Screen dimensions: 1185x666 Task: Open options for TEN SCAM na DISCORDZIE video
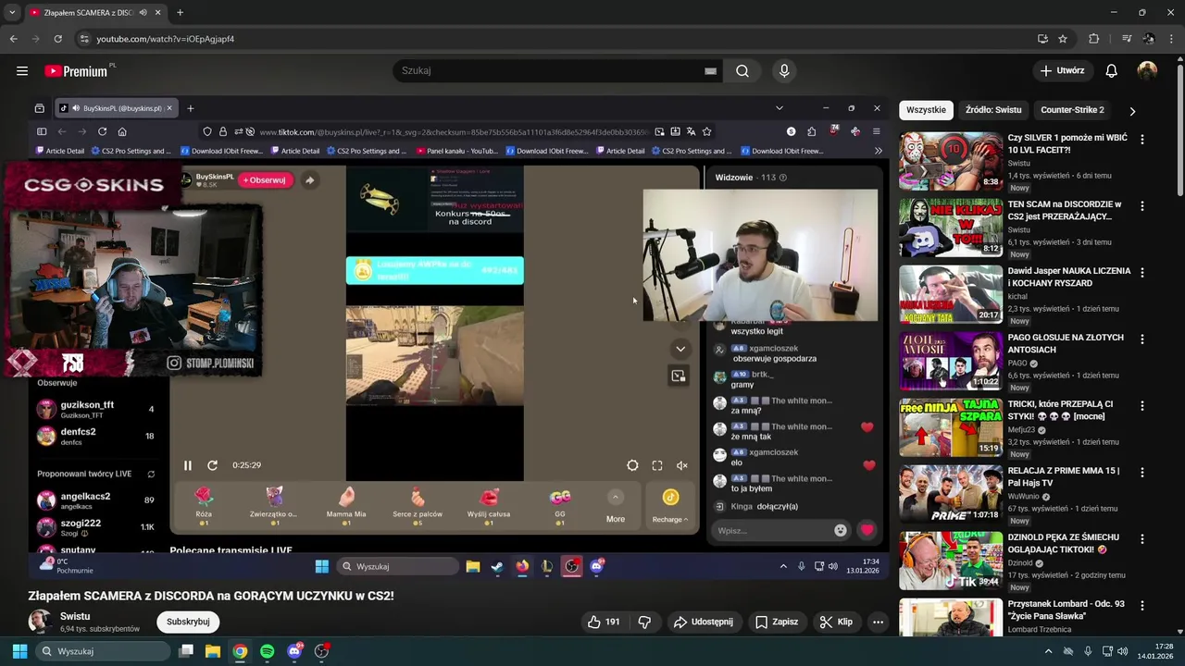point(1141,205)
